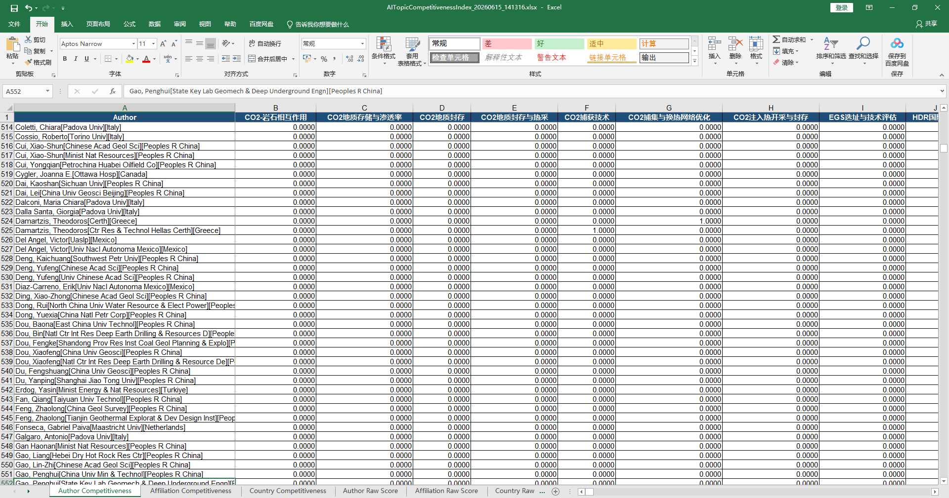Viewport: 949px width, 498px height.
Task: Expand the cell styles gallery
Action: [694, 61]
